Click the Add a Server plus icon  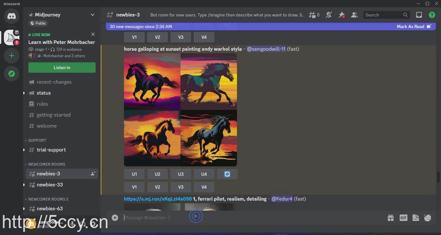tap(11, 55)
